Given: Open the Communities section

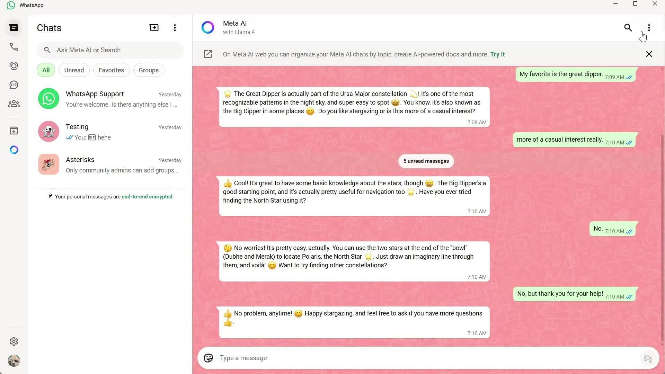Looking at the screenshot, I should click(14, 104).
